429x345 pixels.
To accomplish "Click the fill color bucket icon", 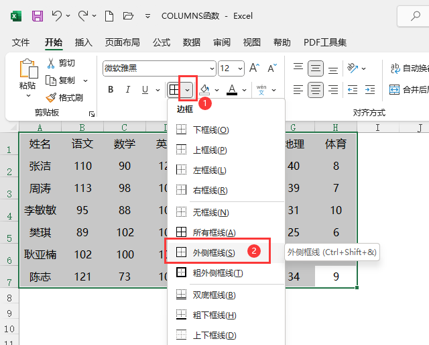I will pyautogui.click(x=204, y=89).
